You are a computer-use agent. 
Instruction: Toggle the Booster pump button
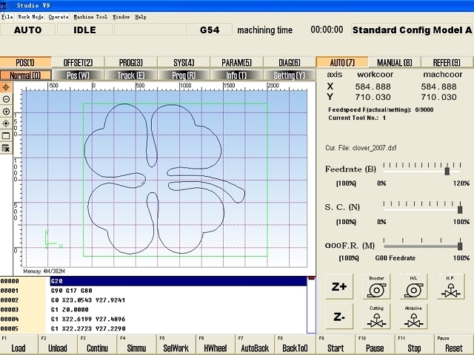coord(377,288)
